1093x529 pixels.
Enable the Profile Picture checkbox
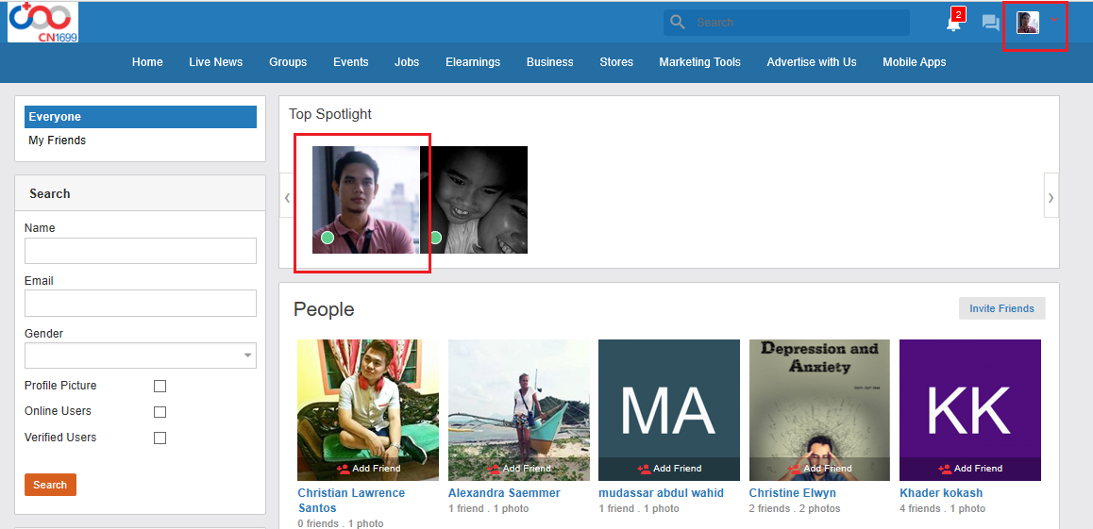pos(160,386)
